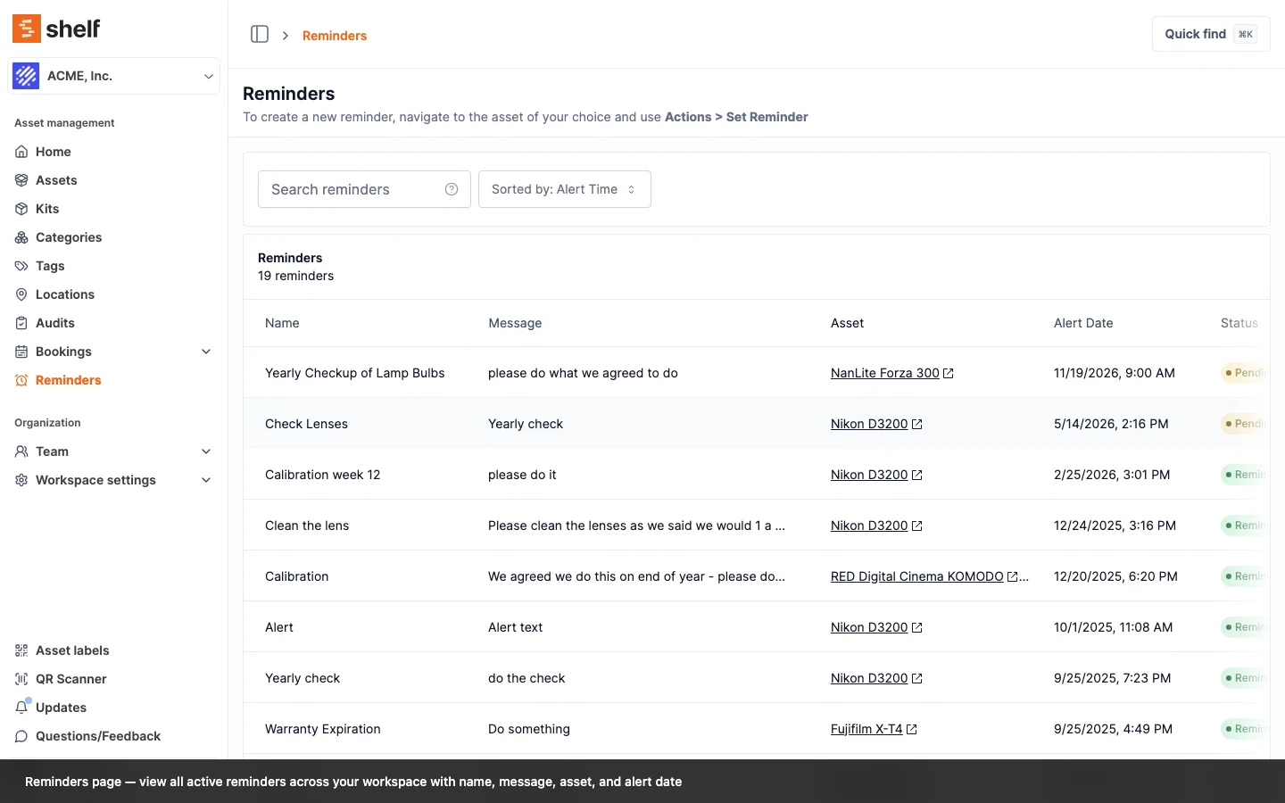1285x803 pixels.
Task: Expand the Workspace settings chevron
Action: pyautogui.click(x=206, y=480)
